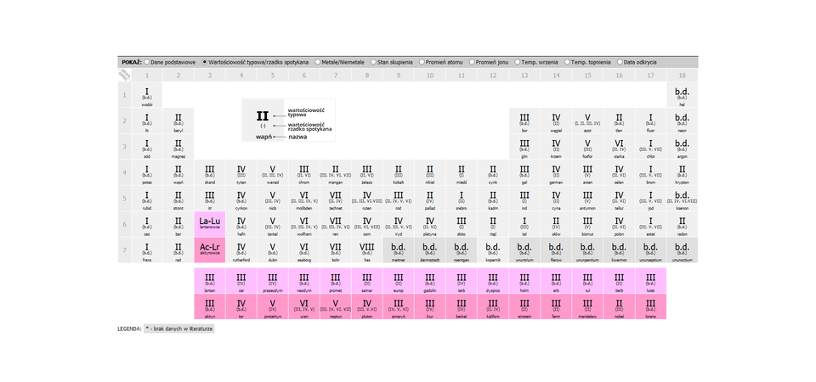Click the żelazo element cell
816x382 pixels.
click(367, 172)
